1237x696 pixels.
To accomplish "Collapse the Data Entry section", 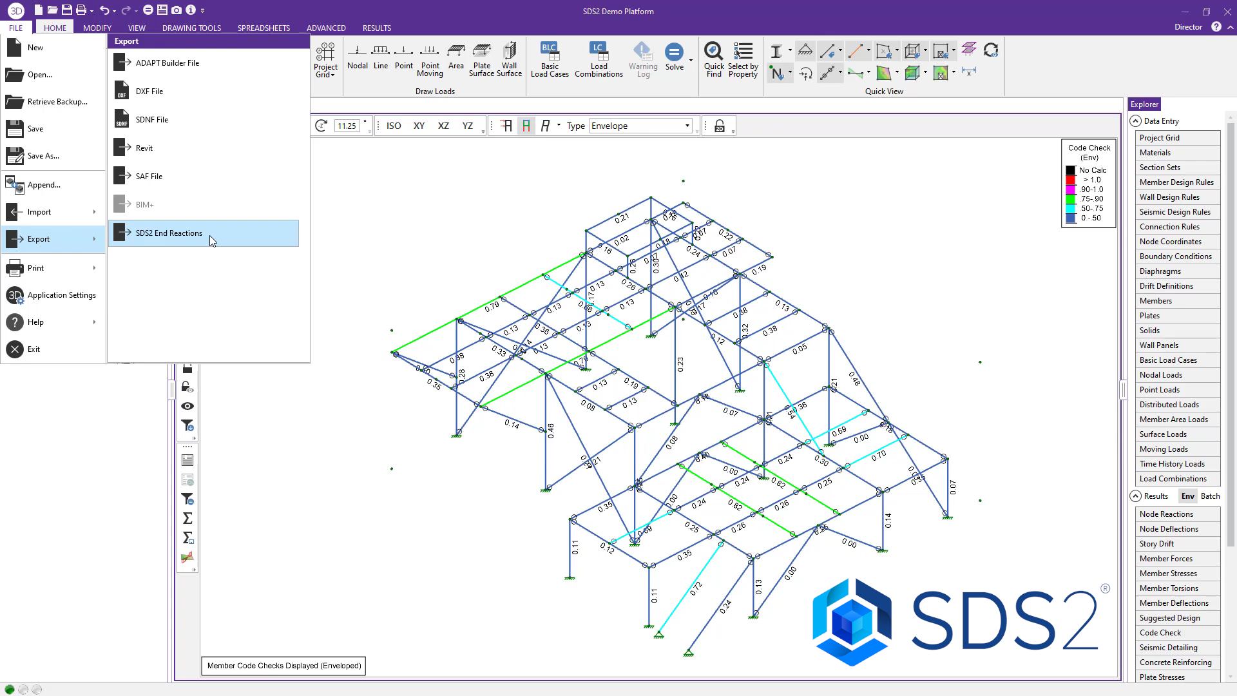I will point(1135,121).
